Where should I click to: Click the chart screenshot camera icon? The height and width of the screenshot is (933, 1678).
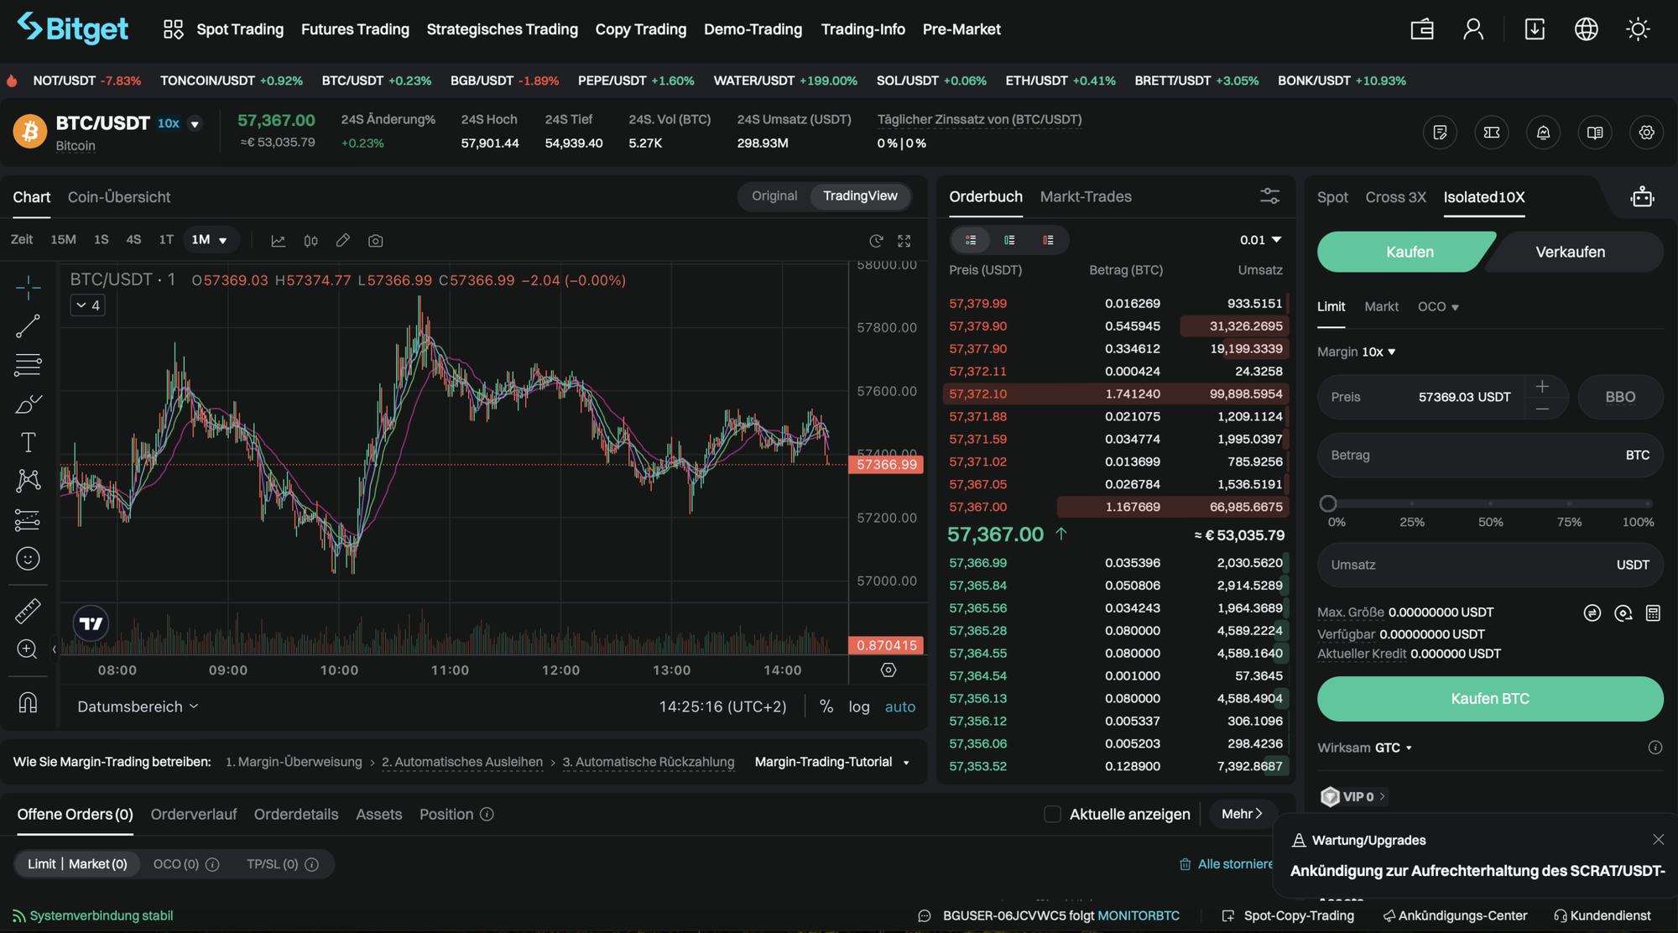[376, 241]
